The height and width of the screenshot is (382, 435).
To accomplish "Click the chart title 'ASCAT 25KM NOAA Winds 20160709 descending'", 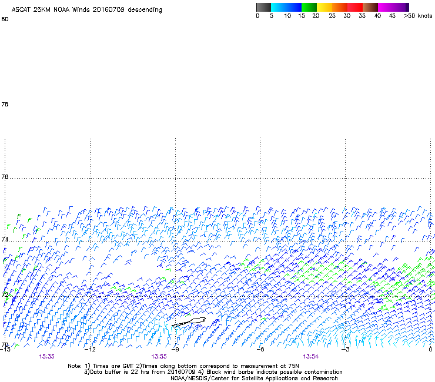I will coord(86,10).
